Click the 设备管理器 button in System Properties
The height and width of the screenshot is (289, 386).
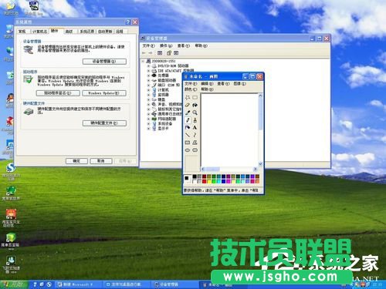(x=104, y=62)
